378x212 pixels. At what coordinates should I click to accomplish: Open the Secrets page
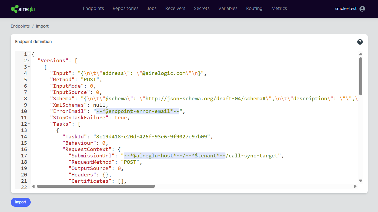(202, 9)
